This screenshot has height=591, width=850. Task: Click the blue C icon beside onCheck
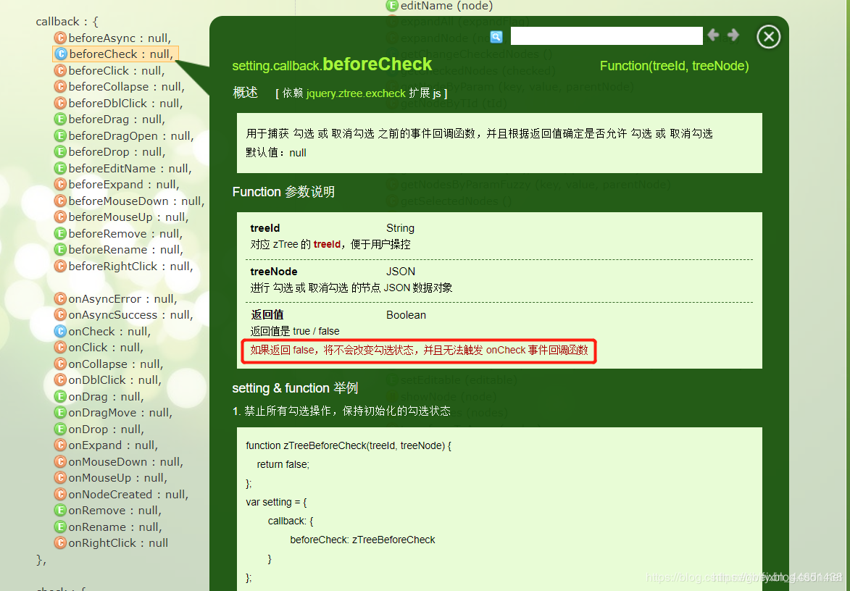click(60, 331)
